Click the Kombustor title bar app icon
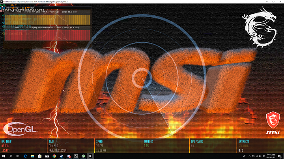 (2, 2)
